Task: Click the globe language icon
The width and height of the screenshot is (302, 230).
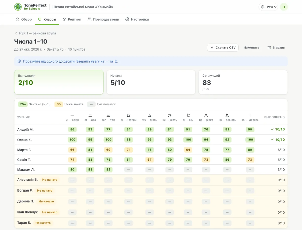Action: (263, 7)
